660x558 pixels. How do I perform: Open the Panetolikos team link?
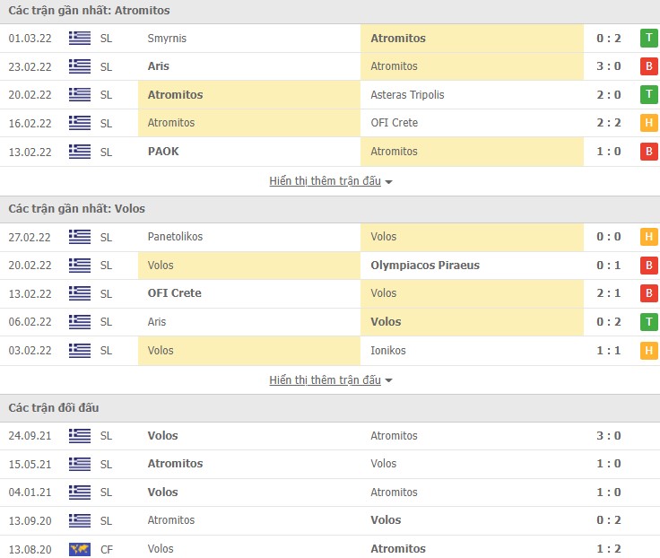[175, 237]
